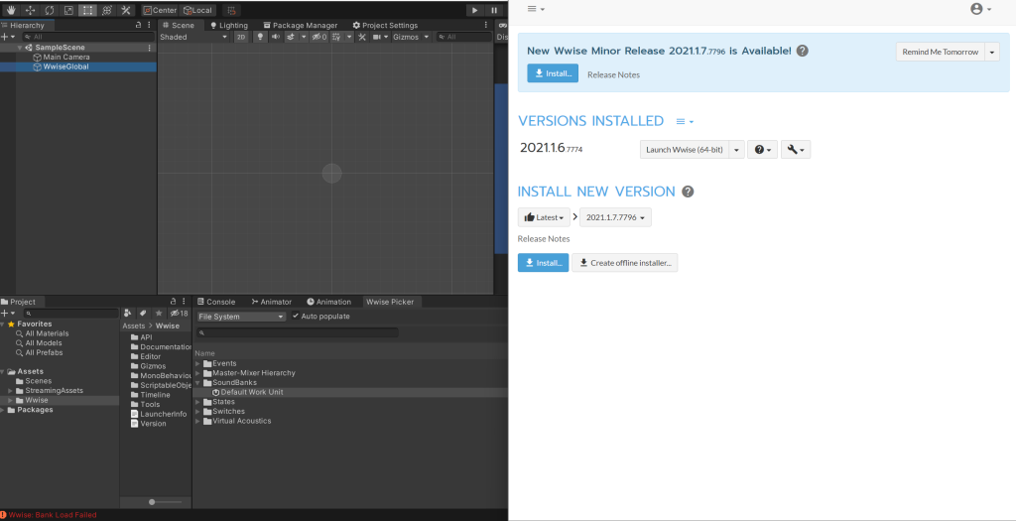Toggle hidden objects visibility count in Scene

[x=319, y=37]
